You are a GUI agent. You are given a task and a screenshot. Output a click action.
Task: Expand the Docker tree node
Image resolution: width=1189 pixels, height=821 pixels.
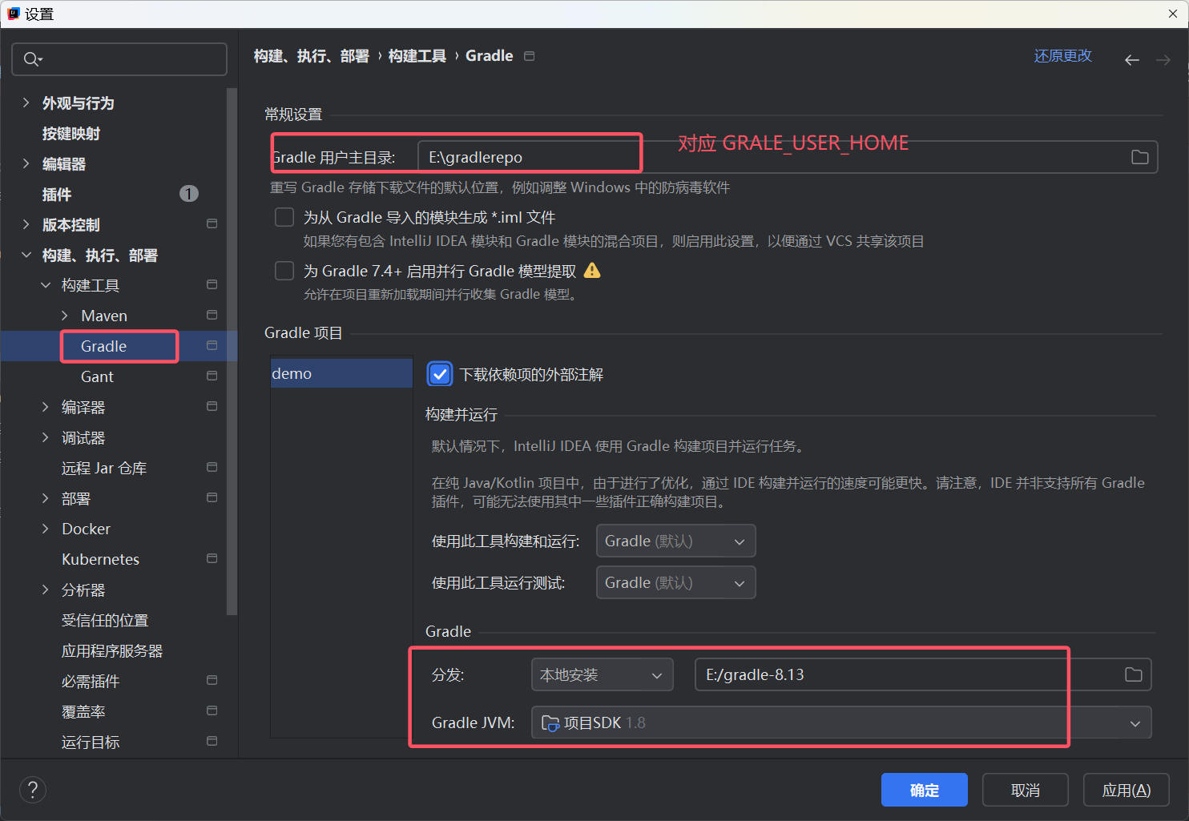[46, 529]
